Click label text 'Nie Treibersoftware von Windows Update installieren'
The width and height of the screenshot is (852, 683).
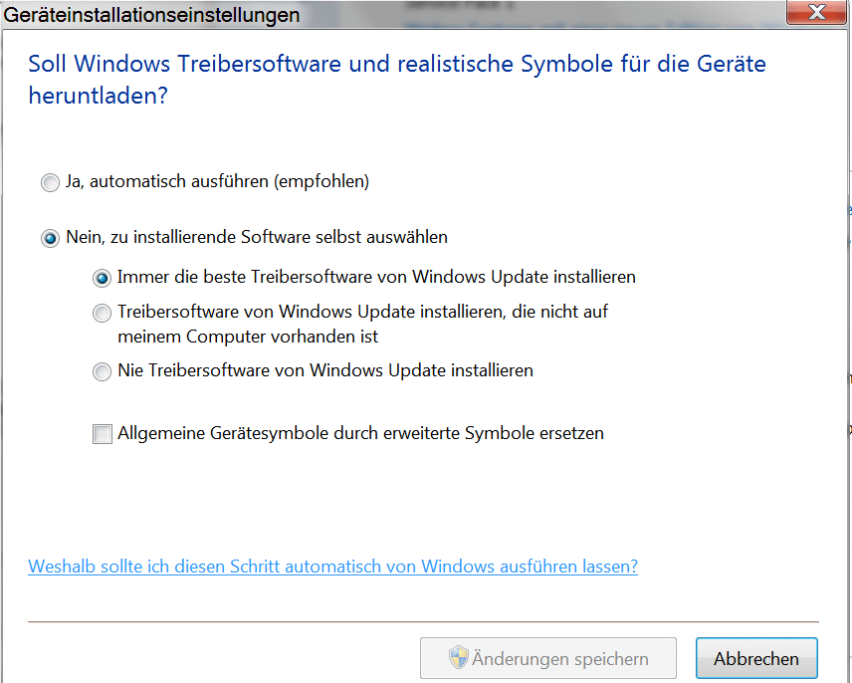[x=325, y=370]
